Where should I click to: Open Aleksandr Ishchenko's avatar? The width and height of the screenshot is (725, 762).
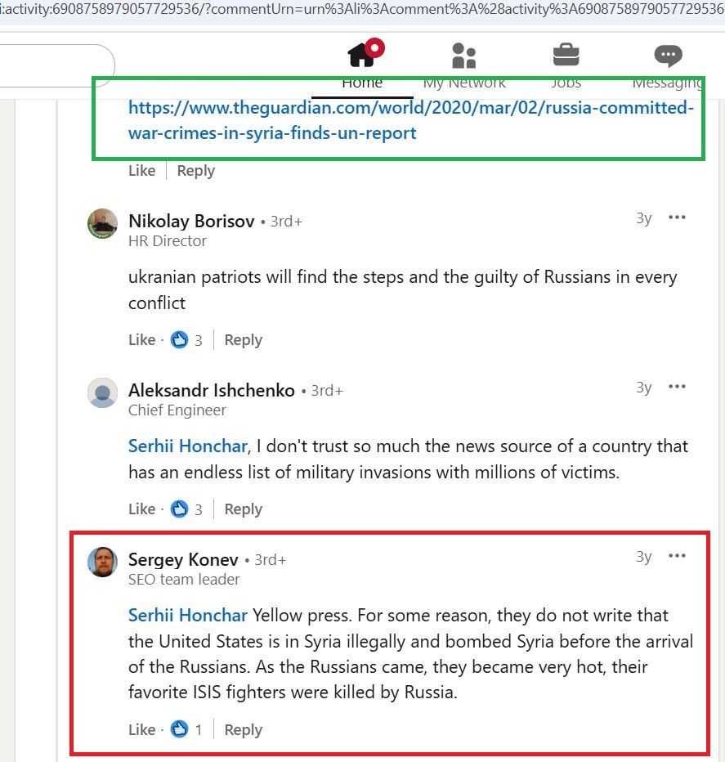(x=102, y=393)
